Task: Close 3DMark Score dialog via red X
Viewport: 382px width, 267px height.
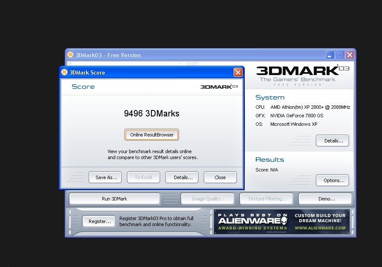Action: (238, 73)
